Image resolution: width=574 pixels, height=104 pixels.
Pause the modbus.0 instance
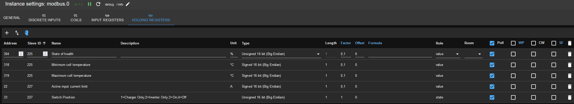click(90, 4)
